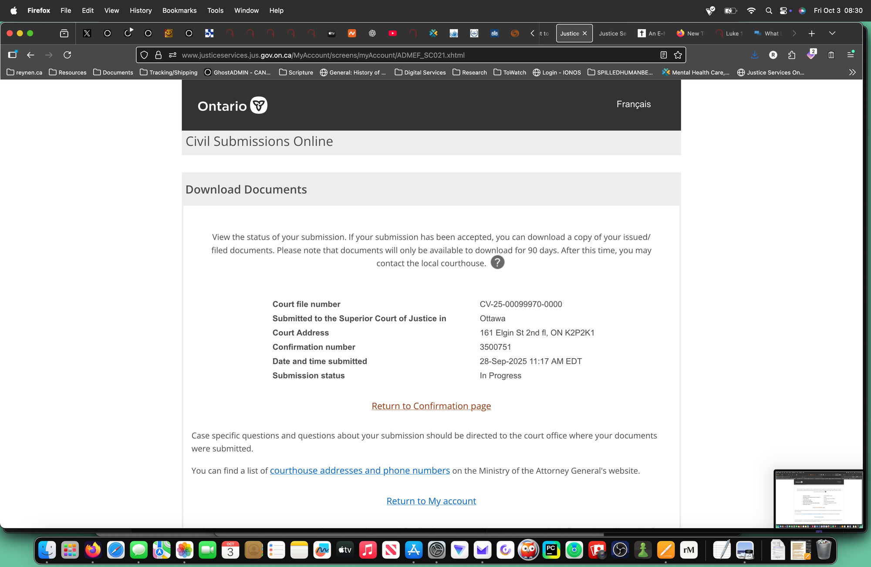Screen dimensions: 871x567
Task: Click the tracking protection shield icon
Action: pyautogui.click(x=144, y=55)
